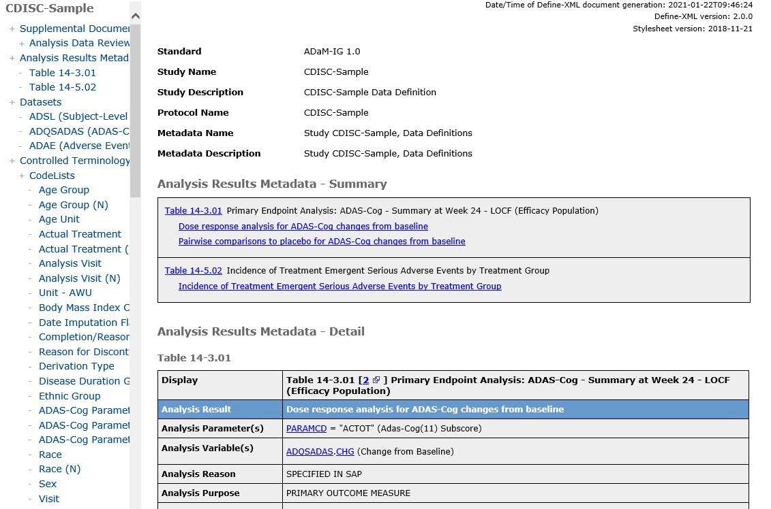The height and width of the screenshot is (509, 771).
Task: Open the Visit codelist
Action: pyautogui.click(x=48, y=499)
